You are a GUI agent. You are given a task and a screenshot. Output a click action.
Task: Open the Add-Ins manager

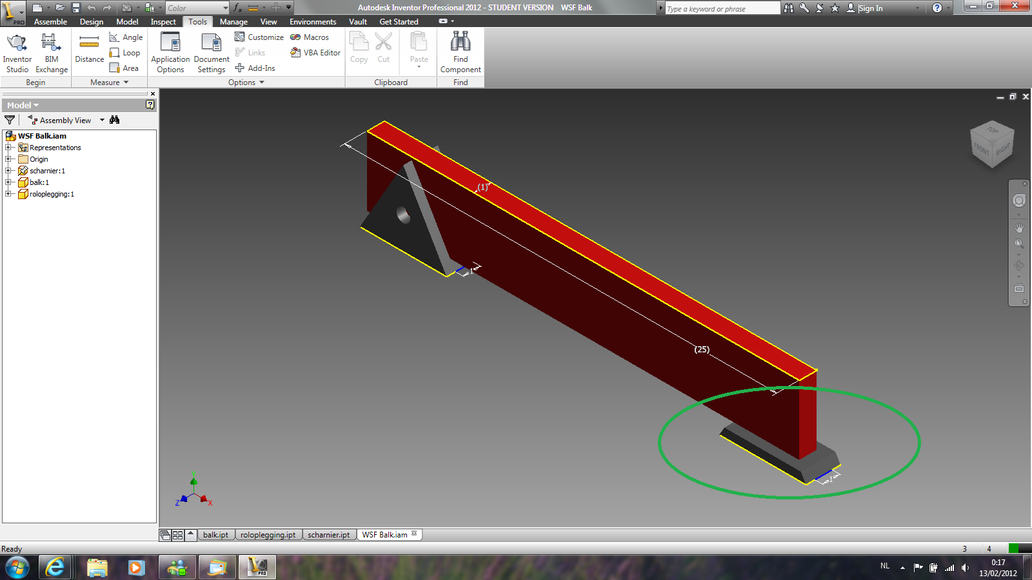(255, 68)
